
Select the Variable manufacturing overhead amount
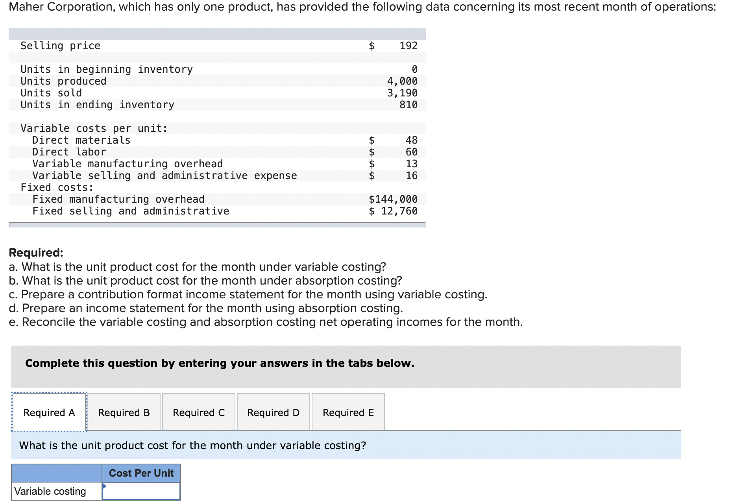pyautogui.click(x=411, y=164)
